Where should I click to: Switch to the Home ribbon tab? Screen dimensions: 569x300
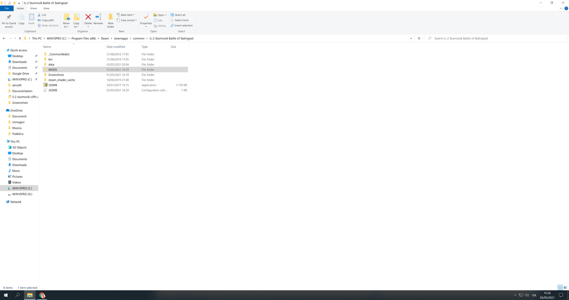point(20,8)
